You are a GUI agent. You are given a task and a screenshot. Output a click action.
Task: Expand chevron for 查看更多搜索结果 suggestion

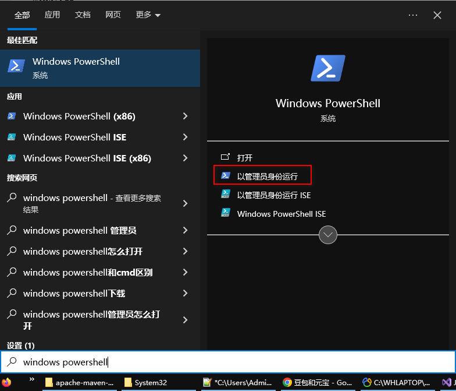tap(185, 203)
